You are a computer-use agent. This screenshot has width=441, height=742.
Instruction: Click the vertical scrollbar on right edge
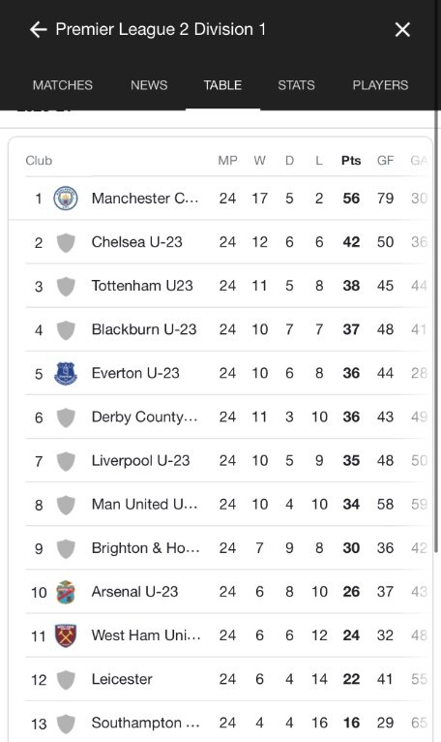pos(436,331)
